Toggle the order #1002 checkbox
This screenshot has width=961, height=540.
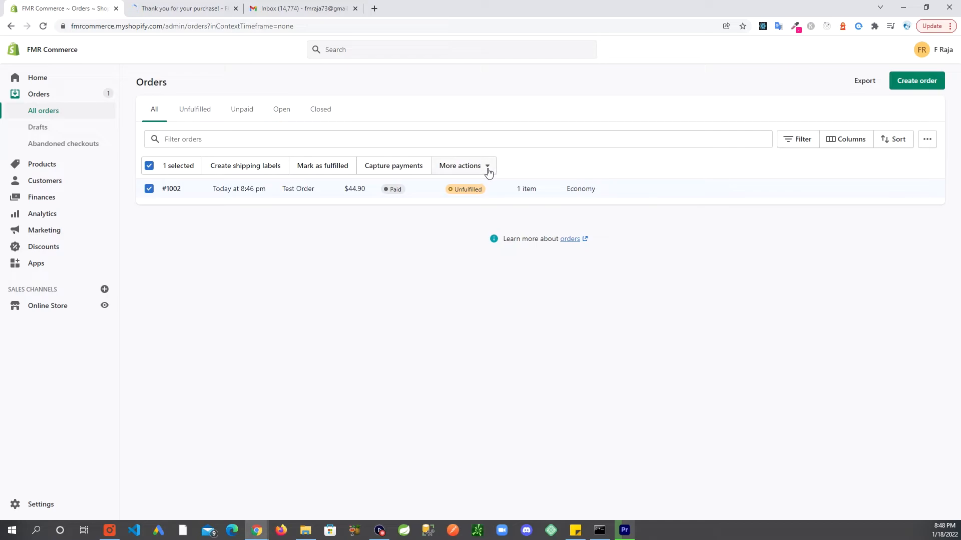pos(149,188)
